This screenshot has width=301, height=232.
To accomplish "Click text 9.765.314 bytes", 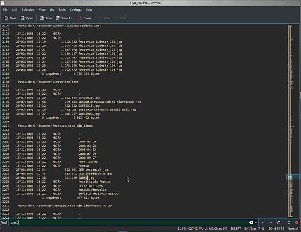I will point(86,74).
